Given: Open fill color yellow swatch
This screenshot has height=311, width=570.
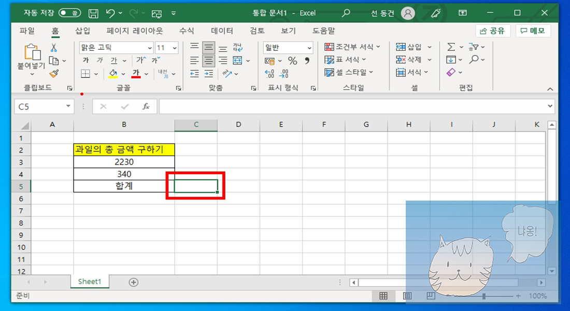Looking at the screenshot, I should click(x=112, y=74).
